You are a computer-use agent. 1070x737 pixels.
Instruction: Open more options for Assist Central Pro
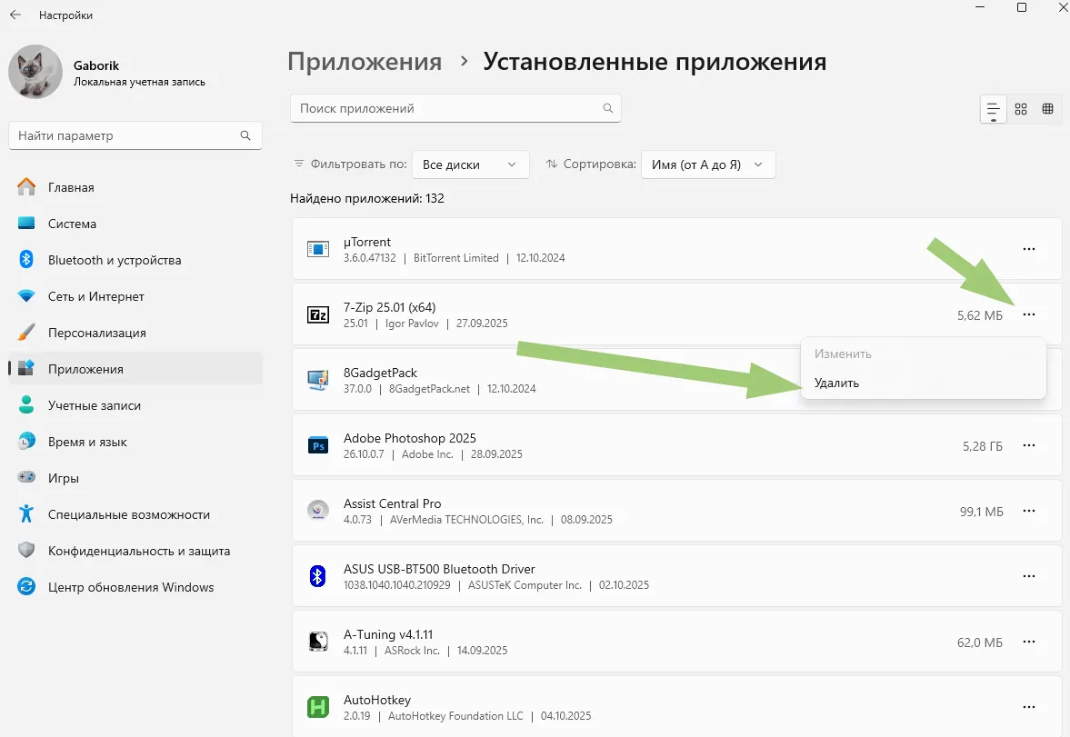click(1029, 511)
